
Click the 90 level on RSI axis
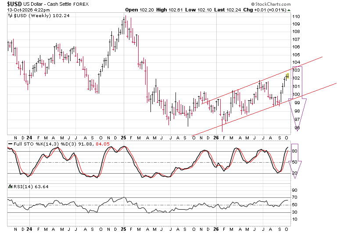(x=295, y=190)
